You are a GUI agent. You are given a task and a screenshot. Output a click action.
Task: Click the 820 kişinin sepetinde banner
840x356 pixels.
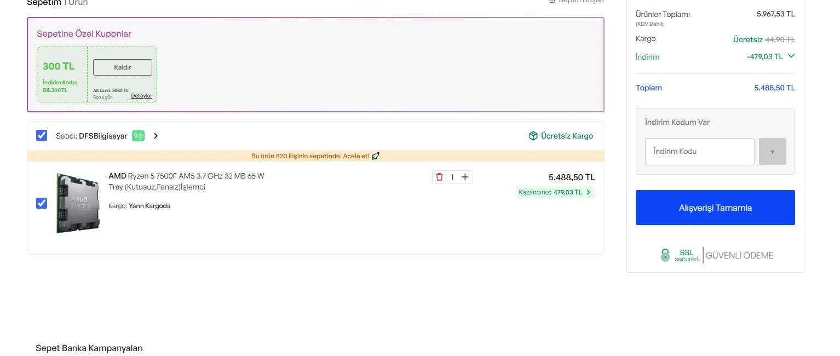click(x=315, y=156)
